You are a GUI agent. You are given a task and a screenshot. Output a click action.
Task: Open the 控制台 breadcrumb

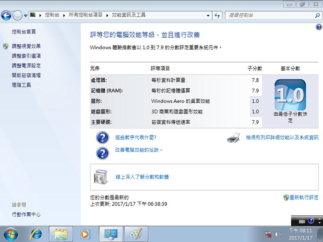[52, 15]
